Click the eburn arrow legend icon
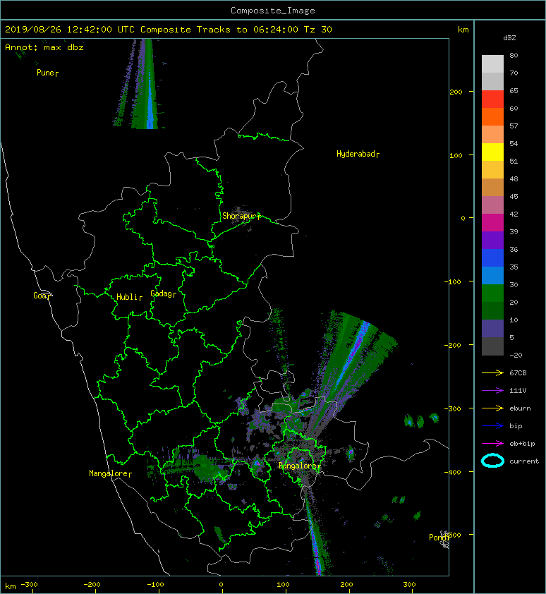 point(492,408)
